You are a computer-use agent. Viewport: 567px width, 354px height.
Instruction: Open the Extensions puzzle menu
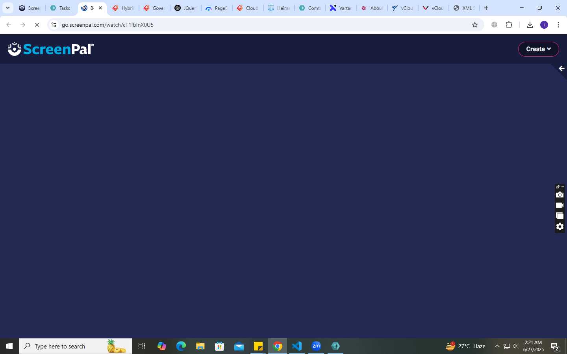click(x=509, y=25)
